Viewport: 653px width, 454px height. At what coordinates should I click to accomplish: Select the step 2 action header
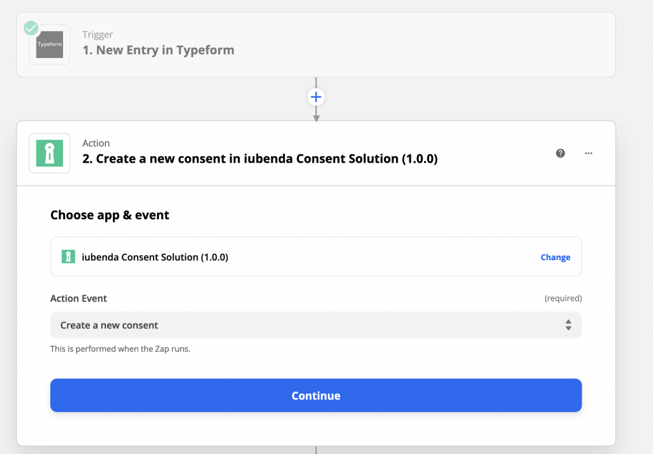(258, 158)
